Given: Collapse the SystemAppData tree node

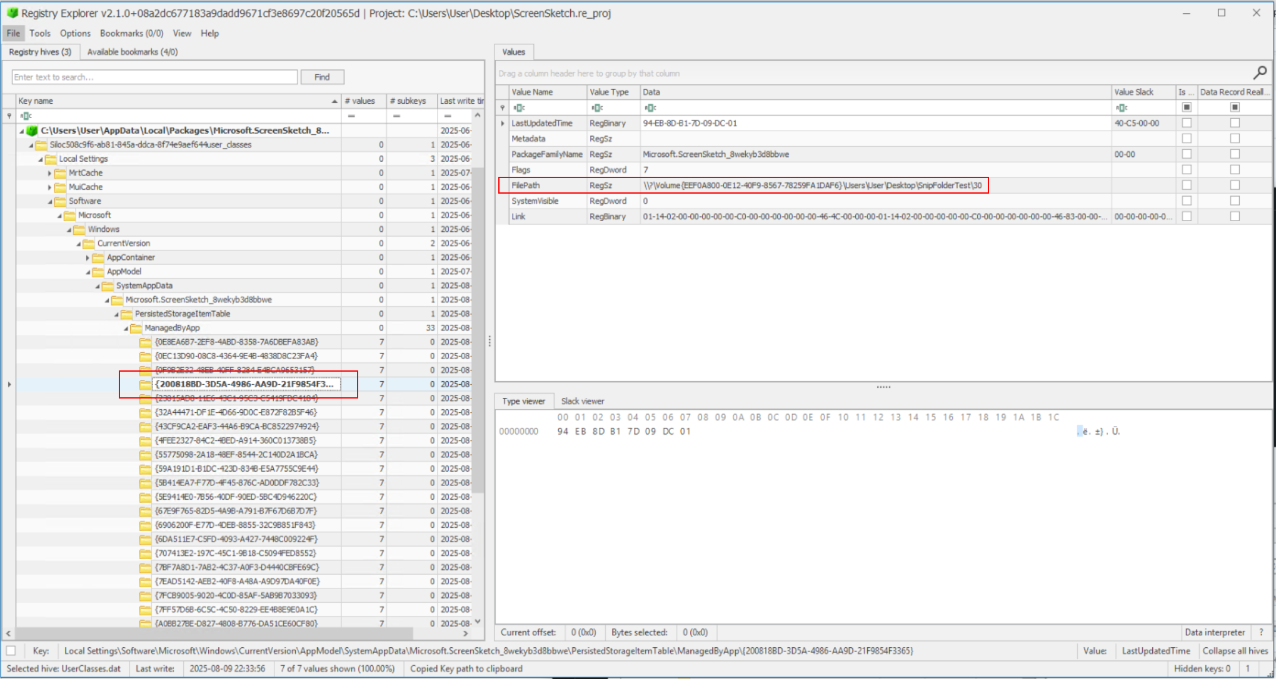Looking at the screenshot, I should [98, 286].
